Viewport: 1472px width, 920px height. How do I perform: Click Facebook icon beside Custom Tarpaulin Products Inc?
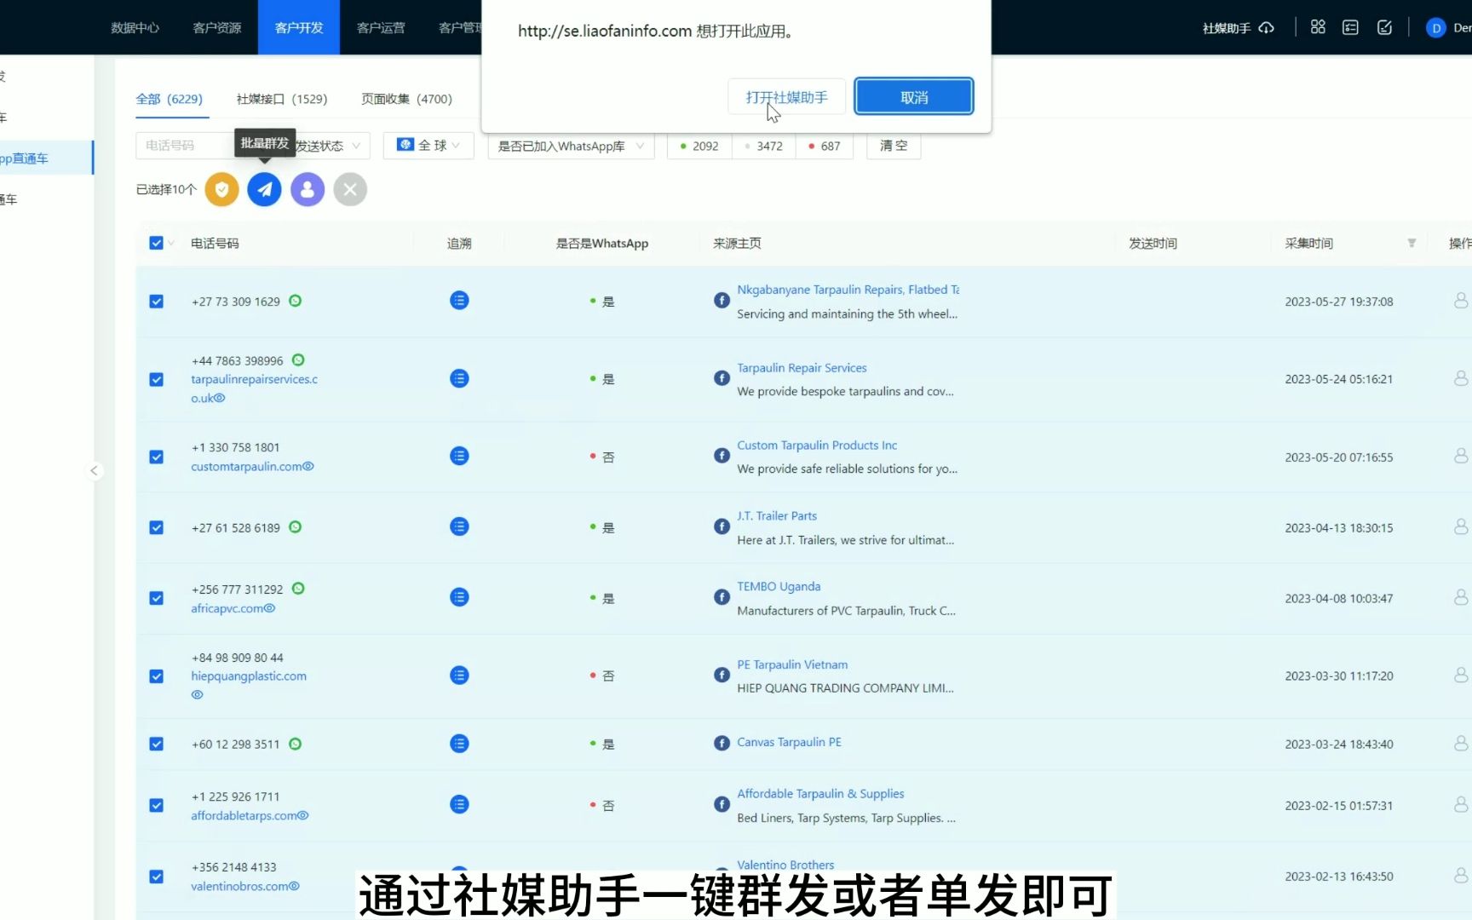[x=722, y=456]
